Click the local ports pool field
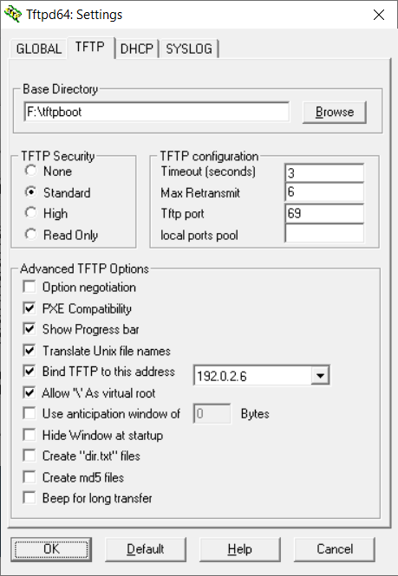The height and width of the screenshot is (576, 398). pyautogui.click(x=324, y=234)
